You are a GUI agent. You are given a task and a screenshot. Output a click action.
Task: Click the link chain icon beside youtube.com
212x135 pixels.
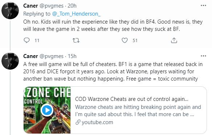(x=78, y=122)
